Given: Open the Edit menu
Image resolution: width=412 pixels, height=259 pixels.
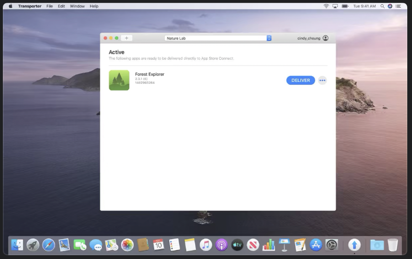Looking at the screenshot, I should [x=61, y=6].
